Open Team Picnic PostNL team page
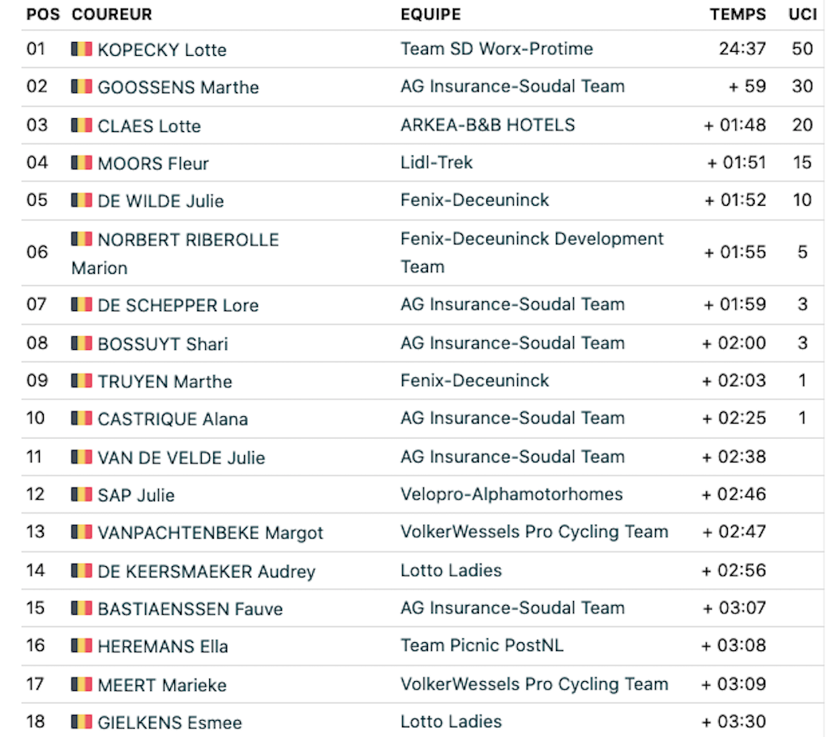The height and width of the screenshot is (737, 830). coord(481,645)
